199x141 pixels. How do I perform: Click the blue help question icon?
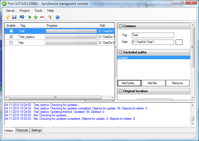[x=58, y=17]
